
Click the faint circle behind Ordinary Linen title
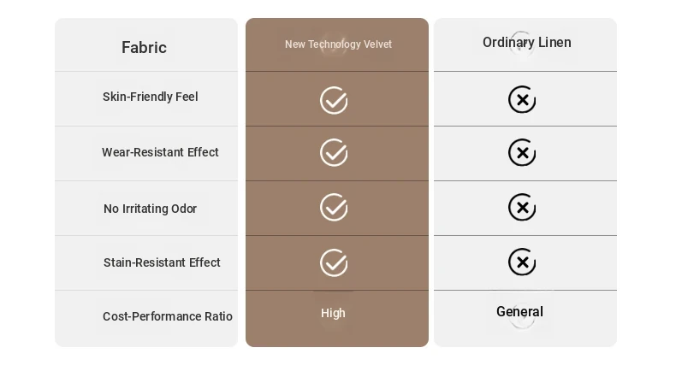click(522, 44)
